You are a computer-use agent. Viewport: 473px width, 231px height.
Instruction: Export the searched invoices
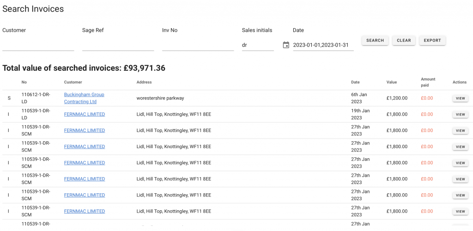click(x=432, y=40)
